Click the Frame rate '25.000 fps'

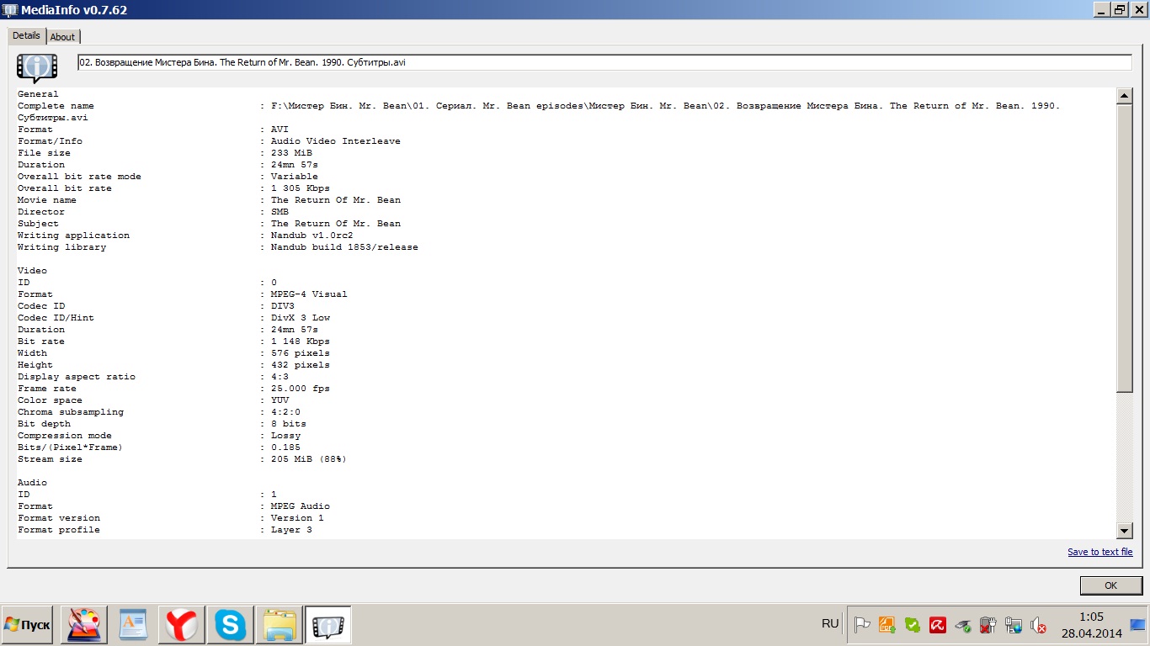tap(301, 389)
